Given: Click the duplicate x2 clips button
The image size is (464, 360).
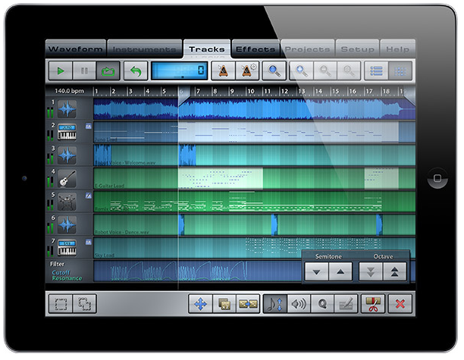Looking at the screenshot, I should 224,304.
